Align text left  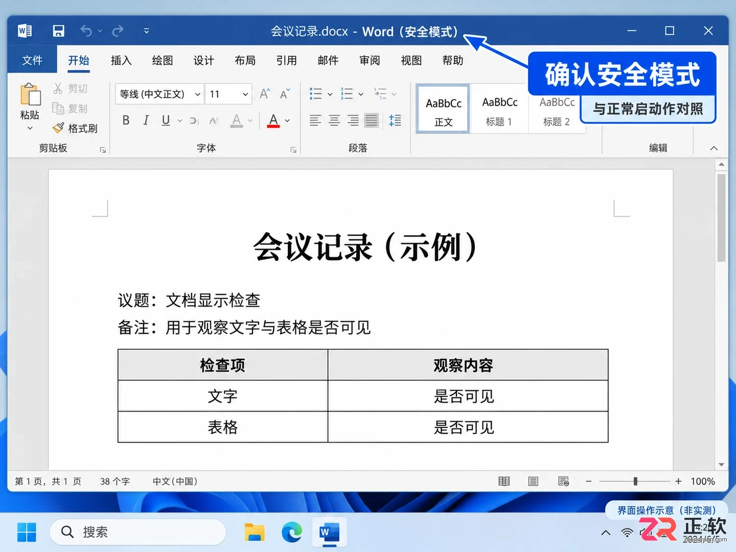click(315, 121)
